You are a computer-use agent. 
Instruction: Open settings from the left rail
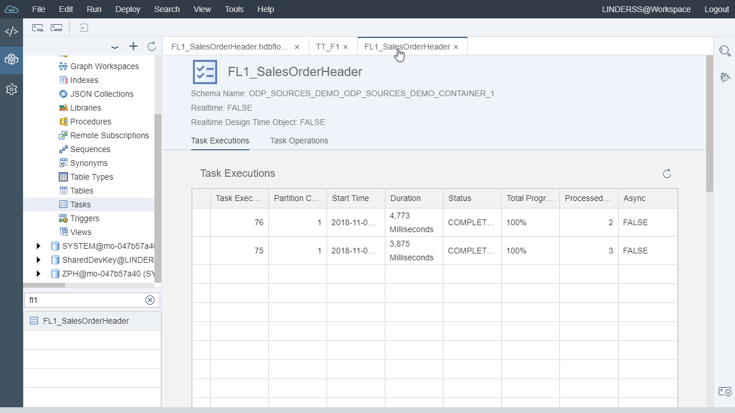(11, 89)
